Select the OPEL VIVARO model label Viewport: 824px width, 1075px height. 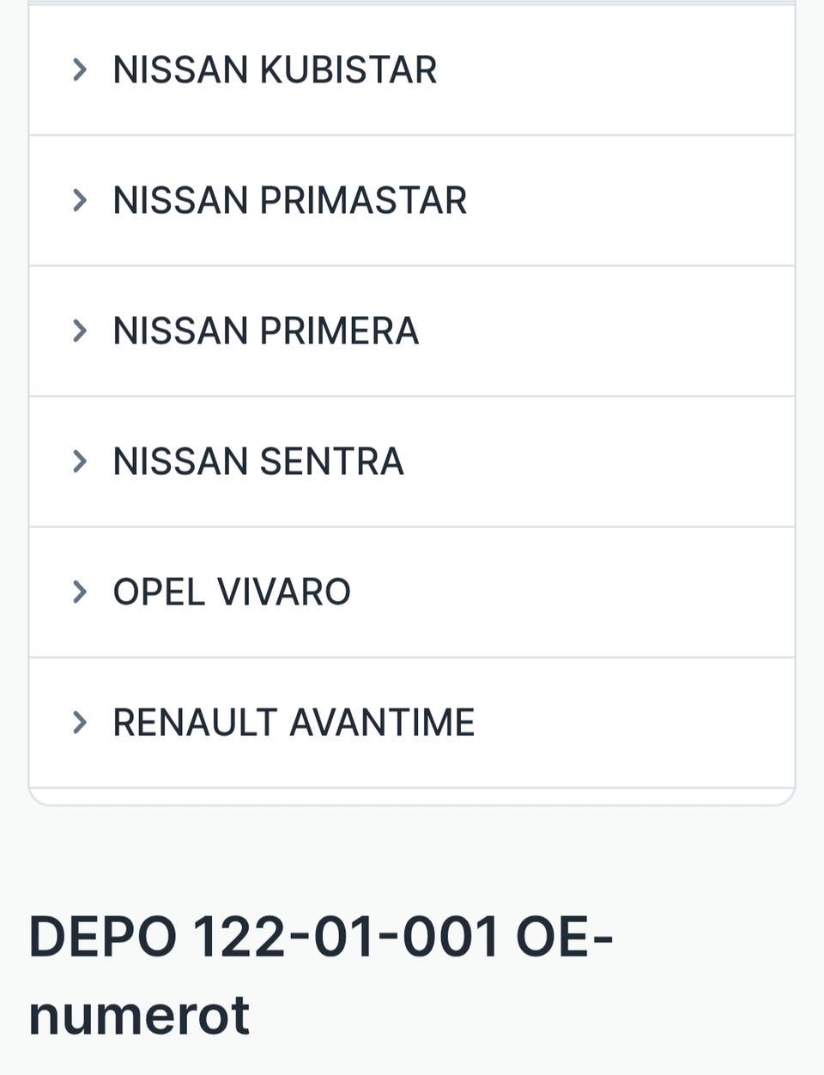tap(232, 592)
